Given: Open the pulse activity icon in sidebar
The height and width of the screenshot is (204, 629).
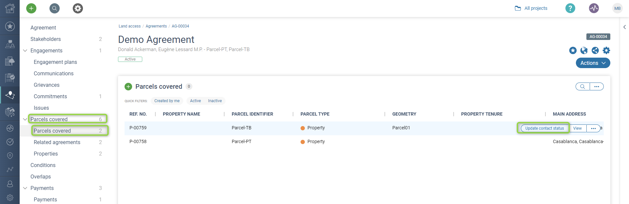Looking at the screenshot, I should pyautogui.click(x=10, y=128).
